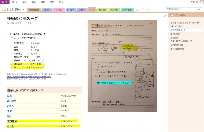Image resolution: width=204 pixels, height=132 pixels.
Task: Select the おかず野菜 section tab
Action: pos(127,10)
